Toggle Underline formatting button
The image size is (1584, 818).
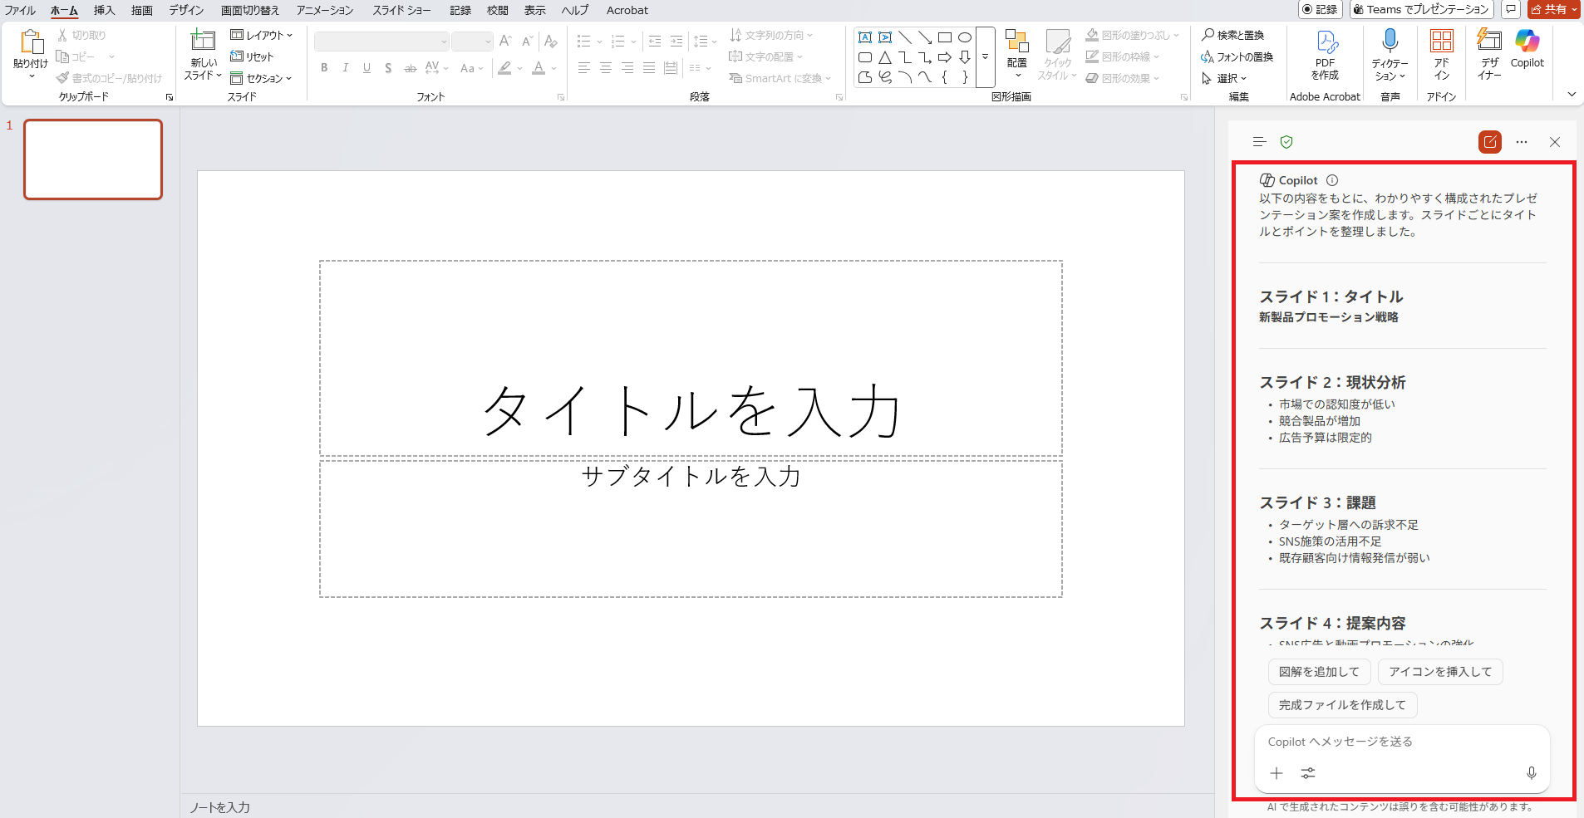[x=366, y=68]
